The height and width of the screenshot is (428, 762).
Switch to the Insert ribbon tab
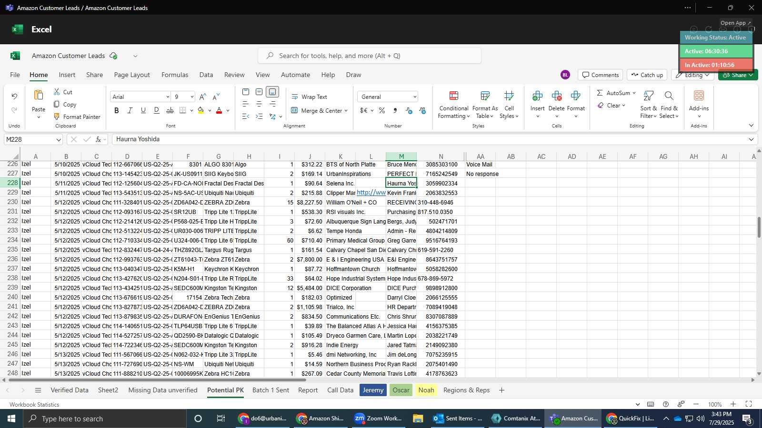click(x=67, y=75)
